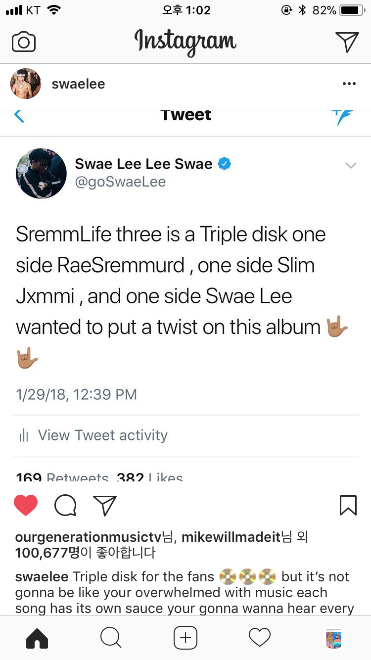This screenshot has width=371, height=660.
Task: Tap swaelee profile picture thumbnail
Action: 26,84
